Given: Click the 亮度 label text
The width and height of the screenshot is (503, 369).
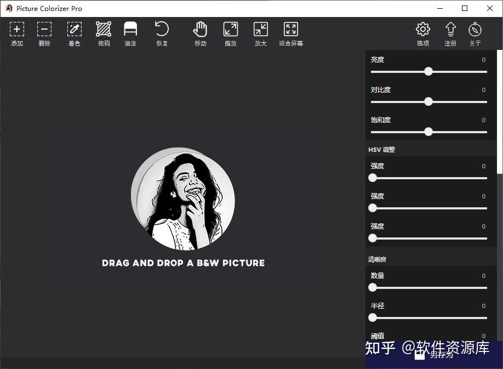Looking at the screenshot, I should coord(377,60).
